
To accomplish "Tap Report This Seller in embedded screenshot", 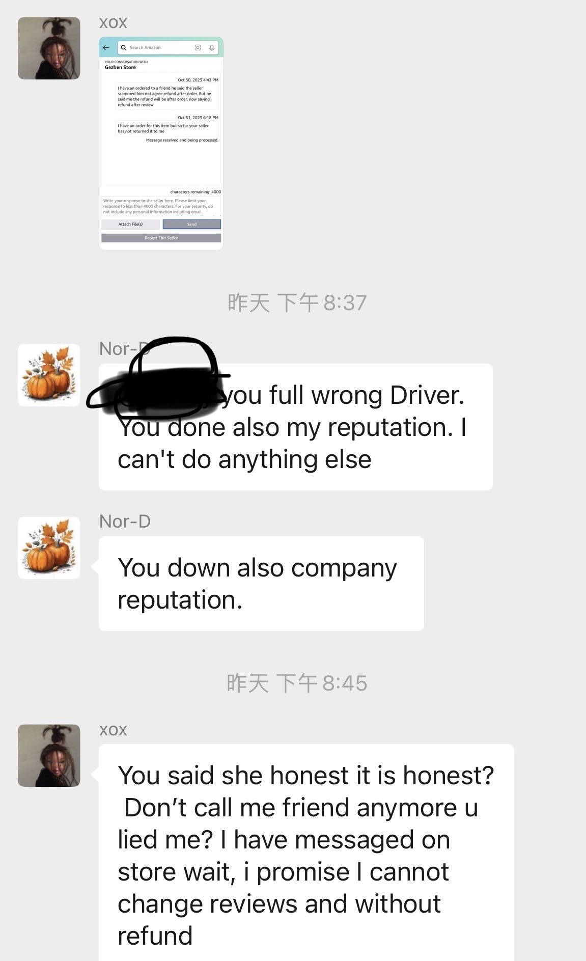I will point(161,238).
